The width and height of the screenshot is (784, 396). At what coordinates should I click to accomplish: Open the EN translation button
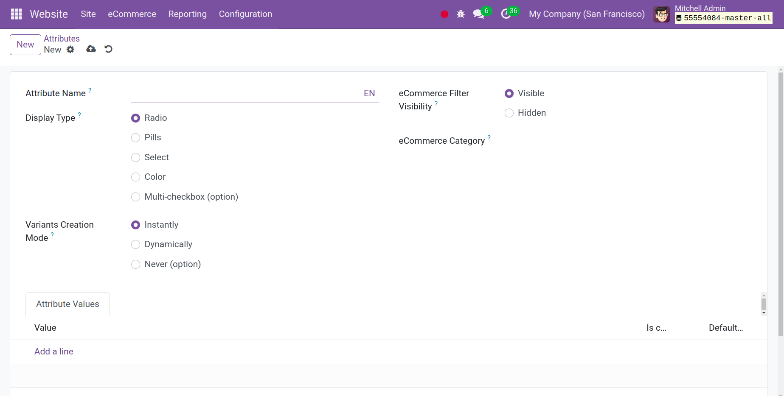point(369,93)
